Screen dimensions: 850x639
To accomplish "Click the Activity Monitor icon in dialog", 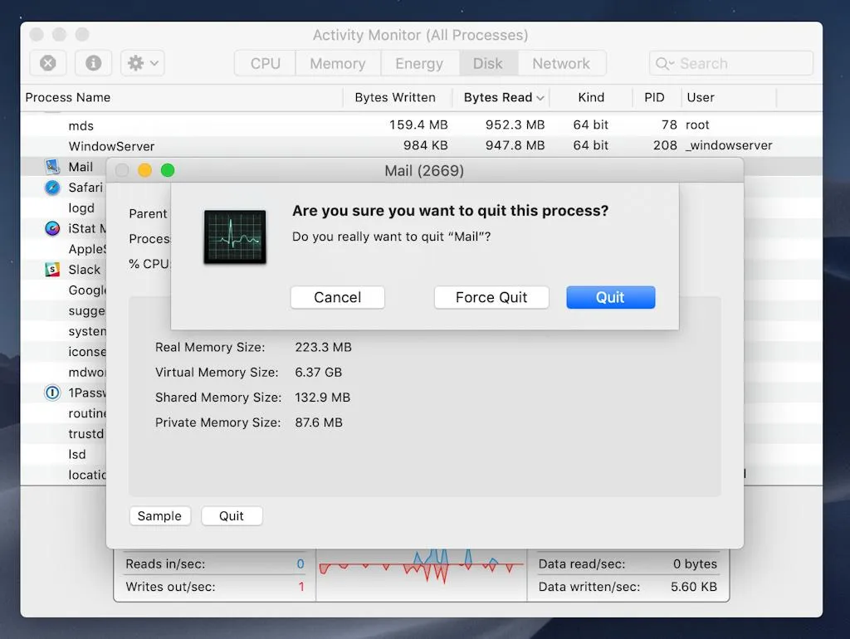I will point(235,237).
